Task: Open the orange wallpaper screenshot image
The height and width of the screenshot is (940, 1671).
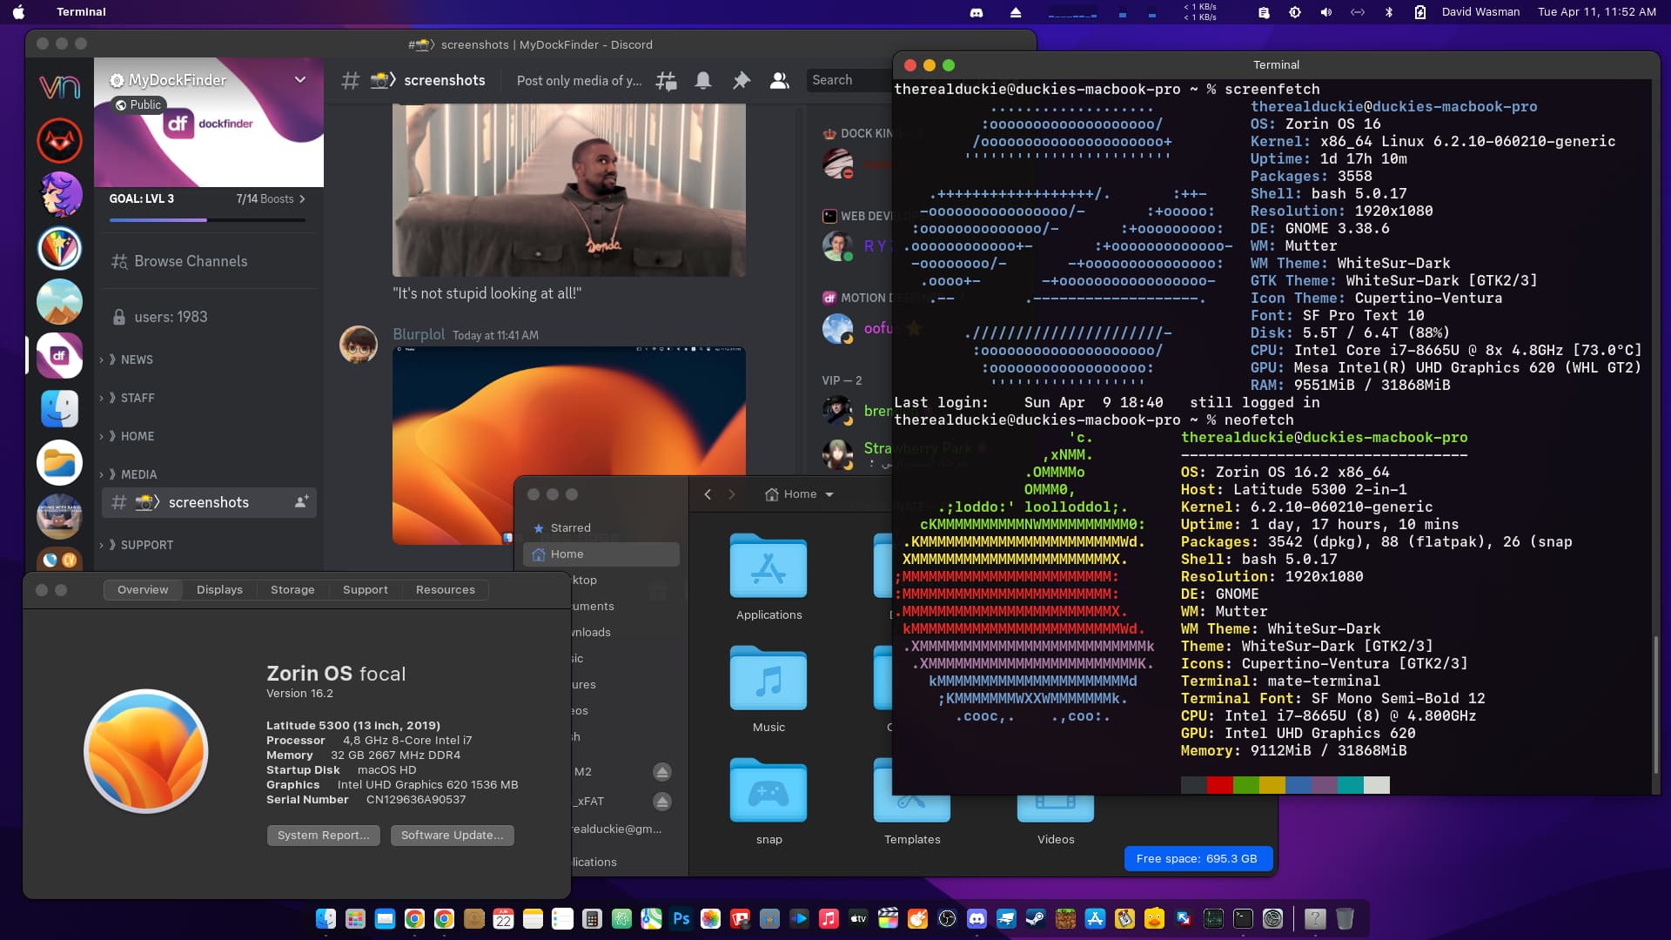Action: 569,446
